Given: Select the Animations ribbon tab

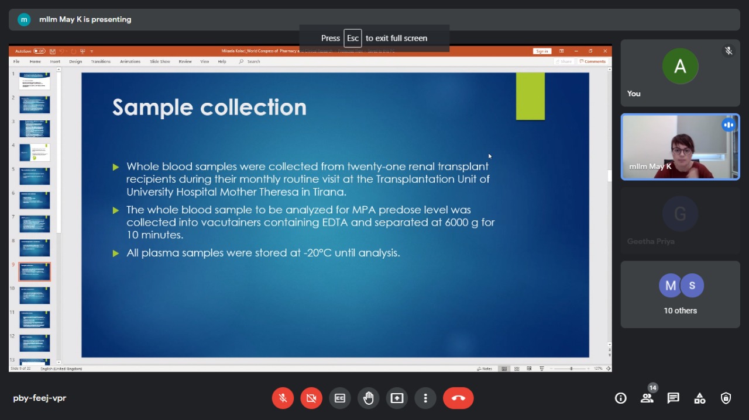Looking at the screenshot, I should [130, 61].
